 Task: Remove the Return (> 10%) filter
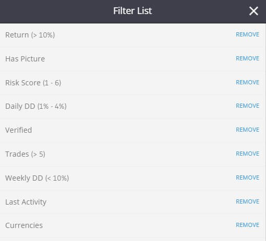tap(247, 34)
